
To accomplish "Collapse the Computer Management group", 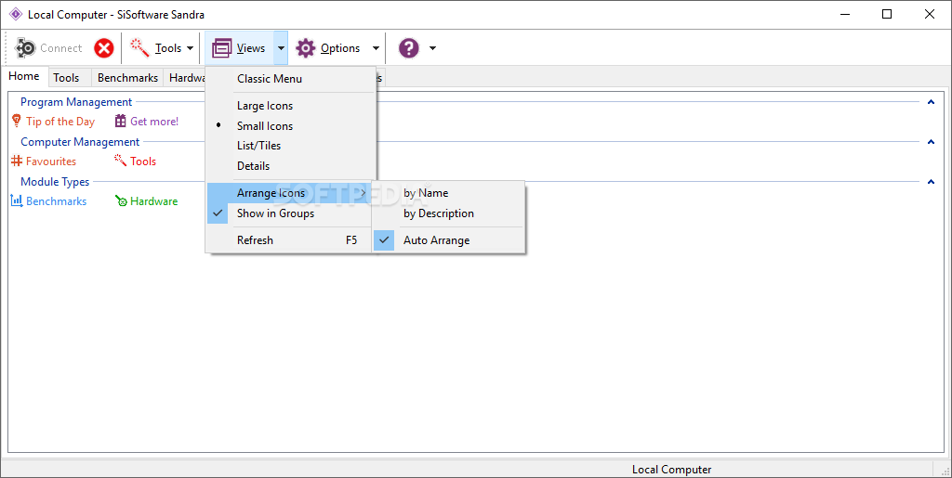I will pos(931,142).
